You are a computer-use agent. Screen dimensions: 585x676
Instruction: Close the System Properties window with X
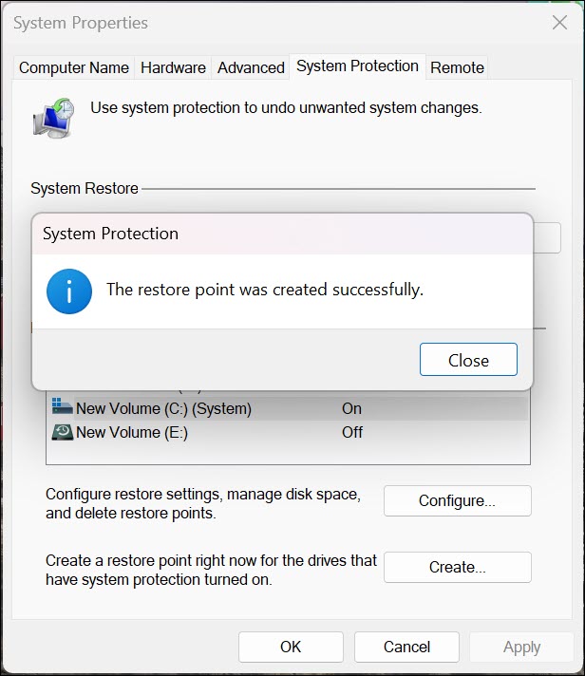click(558, 23)
